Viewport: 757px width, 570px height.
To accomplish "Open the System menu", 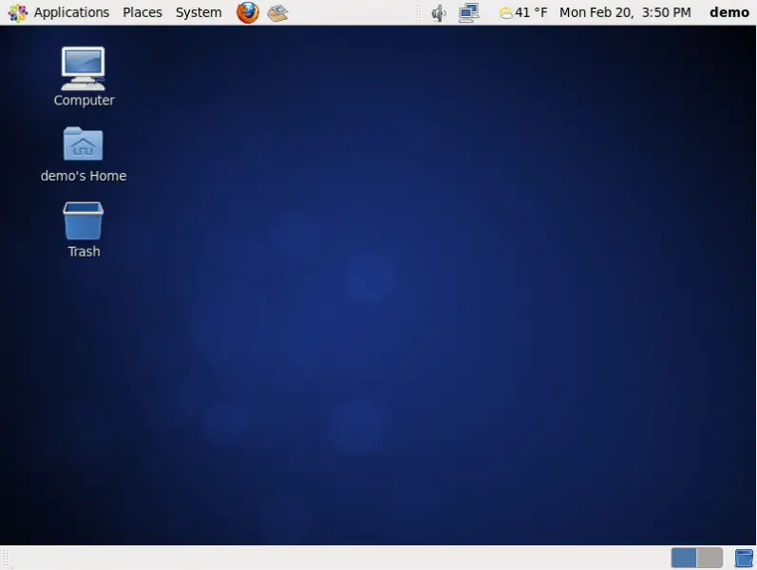I will pyautogui.click(x=199, y=12).
